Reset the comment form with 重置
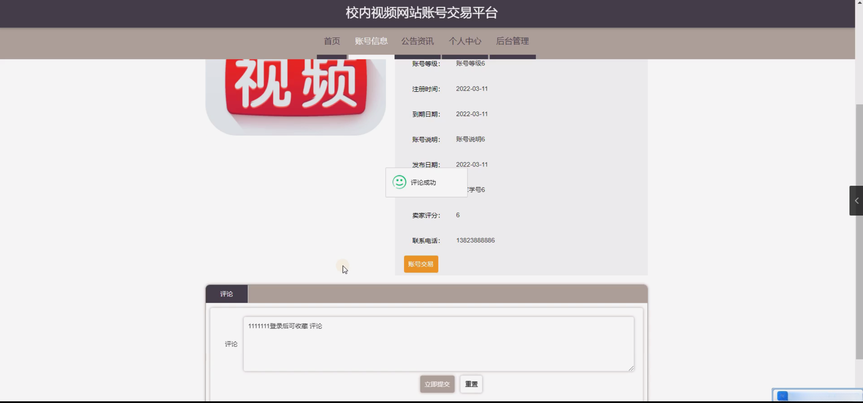Image resolution: width=863 pixels, height=403 pixels. coord(471,384)
